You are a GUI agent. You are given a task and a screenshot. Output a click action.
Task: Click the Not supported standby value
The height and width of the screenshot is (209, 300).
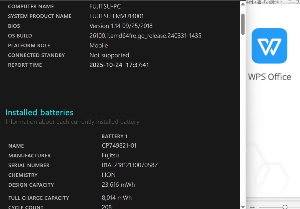coord(109,55)
